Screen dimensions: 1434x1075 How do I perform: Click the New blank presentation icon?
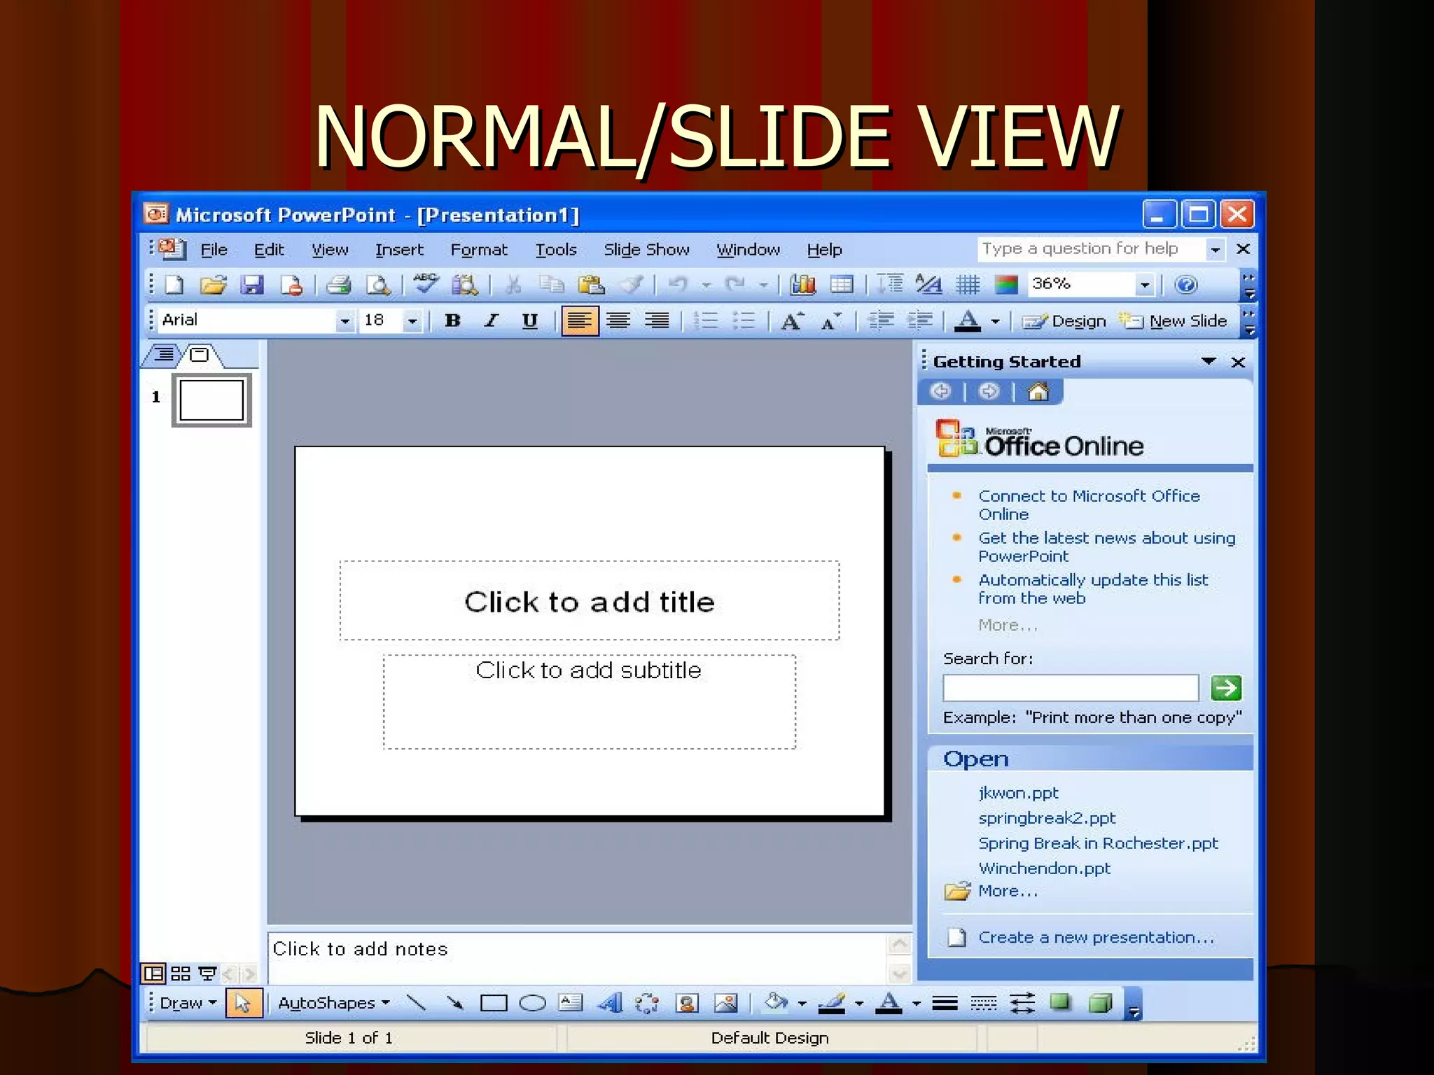click(x=174, y=284)
